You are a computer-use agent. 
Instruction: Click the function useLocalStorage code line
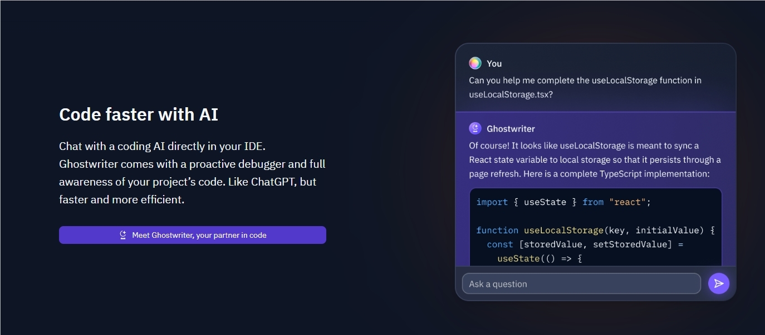coord(595,230)
